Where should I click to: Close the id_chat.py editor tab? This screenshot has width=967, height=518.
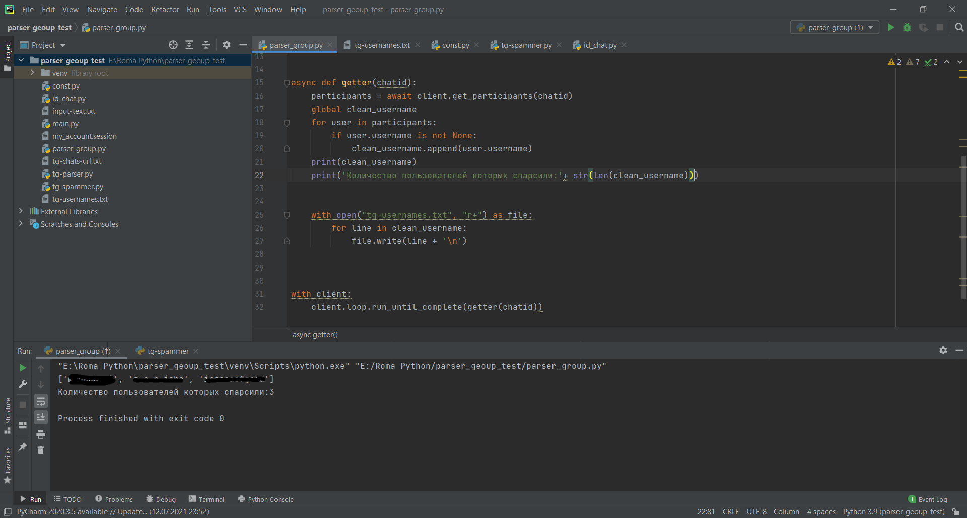click(624, 45)
